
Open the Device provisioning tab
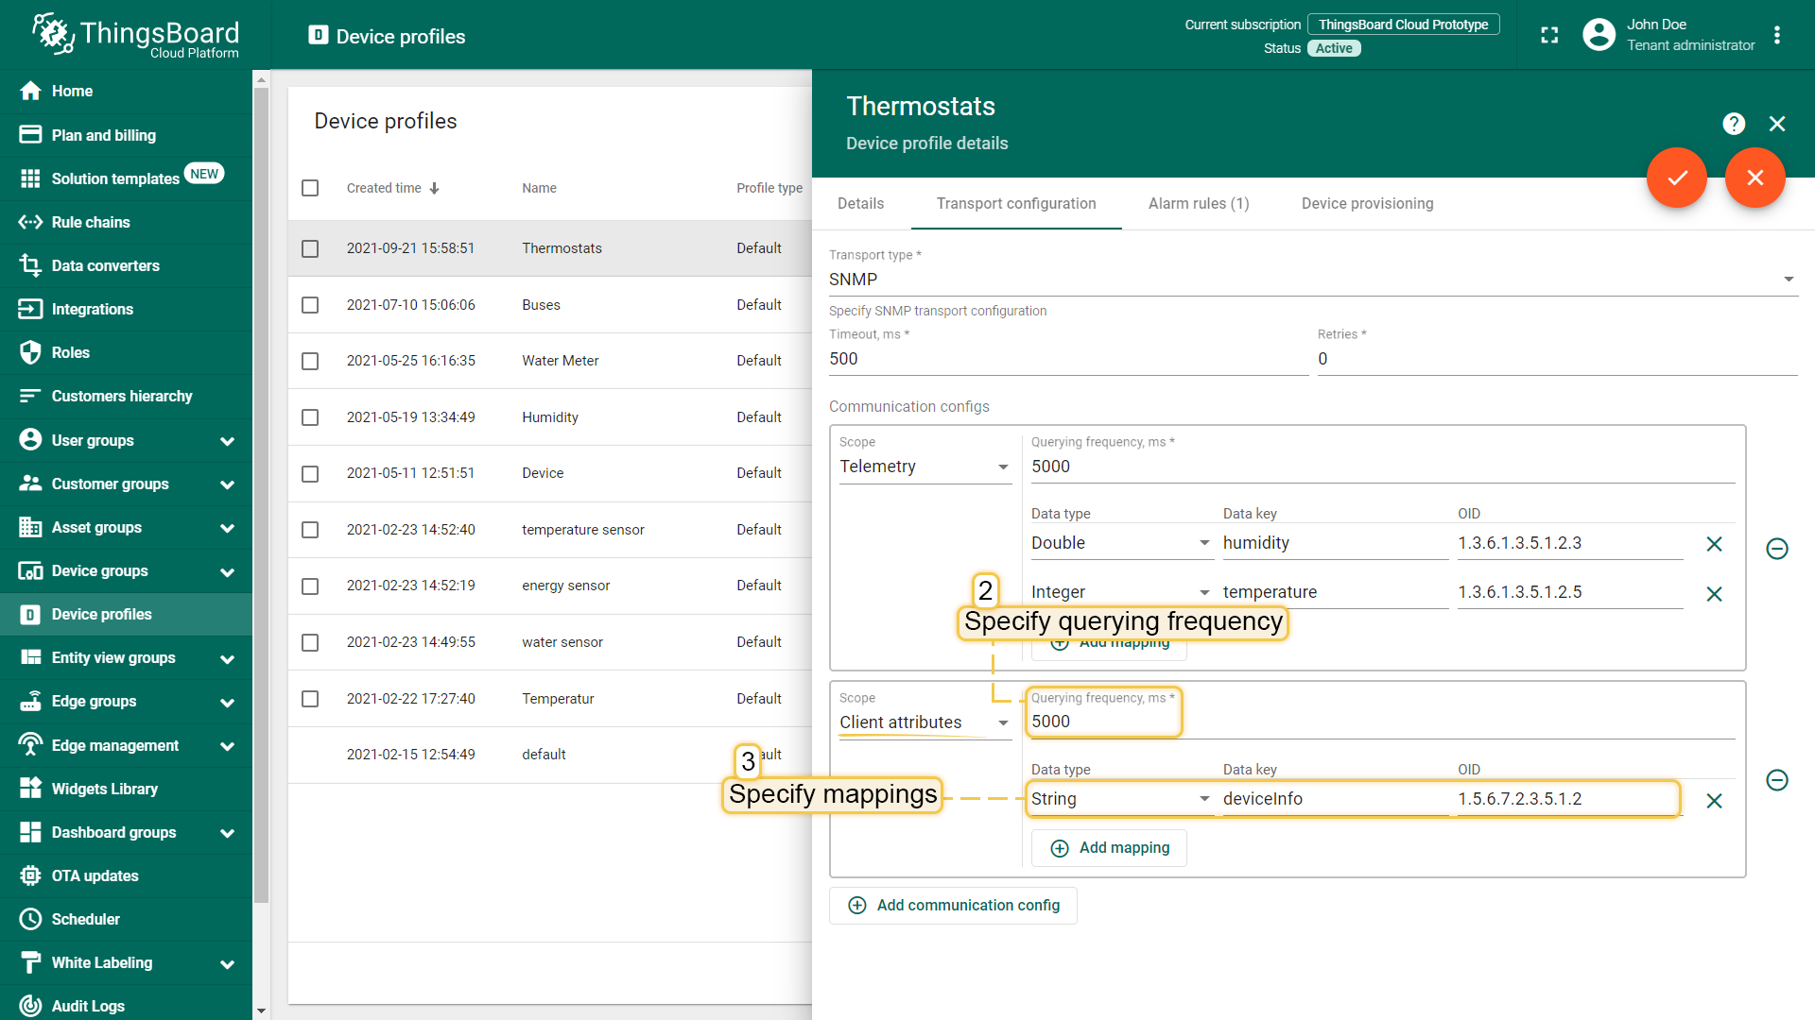pos(1366,204)
